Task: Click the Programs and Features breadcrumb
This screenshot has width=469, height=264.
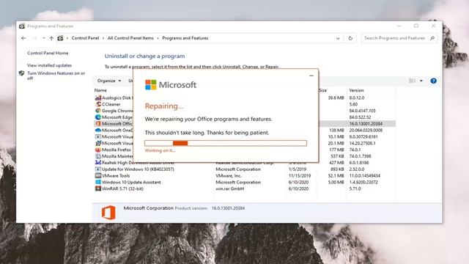Action: 185,38
